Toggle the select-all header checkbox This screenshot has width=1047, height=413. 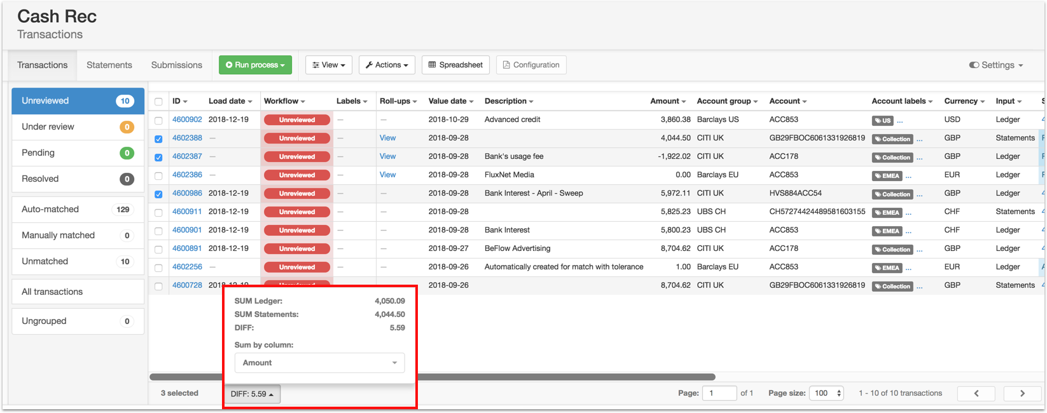(x=158, y=102)
